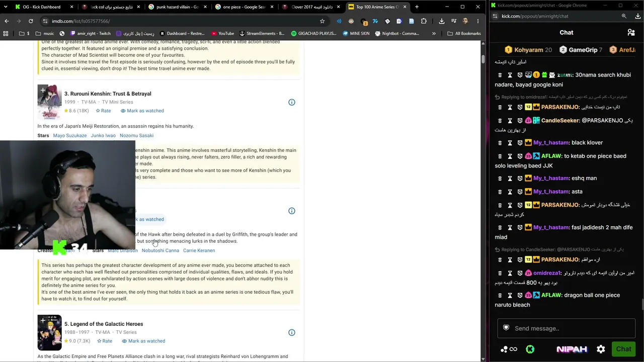The width and height of the screenshot is (644, 362).
Task: Open the Chrome tab search dropdown
Action: (6, 7)
